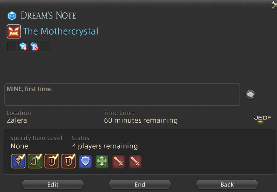Click the red trial duty icon
The height and width of the screenshot is (192, 277).
point(14,32)
